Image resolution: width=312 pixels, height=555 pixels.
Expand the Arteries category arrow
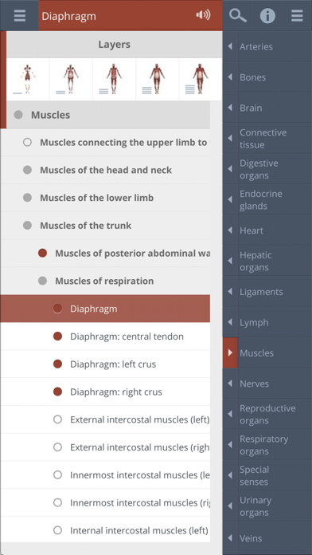230,46
